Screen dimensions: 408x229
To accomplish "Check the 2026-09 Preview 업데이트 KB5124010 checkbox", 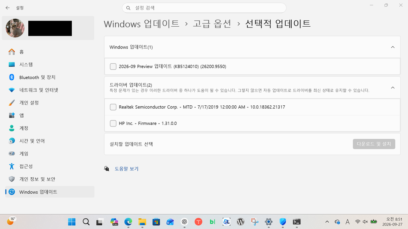I will [113, 66].
